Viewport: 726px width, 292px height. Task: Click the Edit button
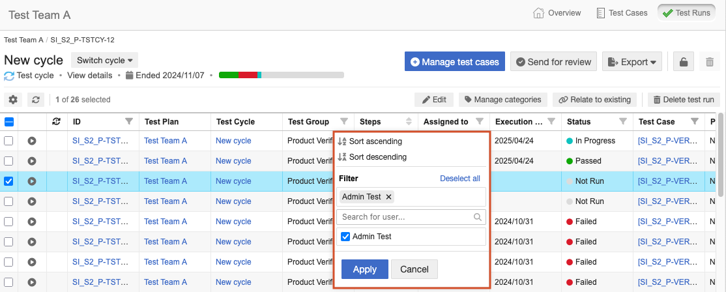[x=434, y=100]
